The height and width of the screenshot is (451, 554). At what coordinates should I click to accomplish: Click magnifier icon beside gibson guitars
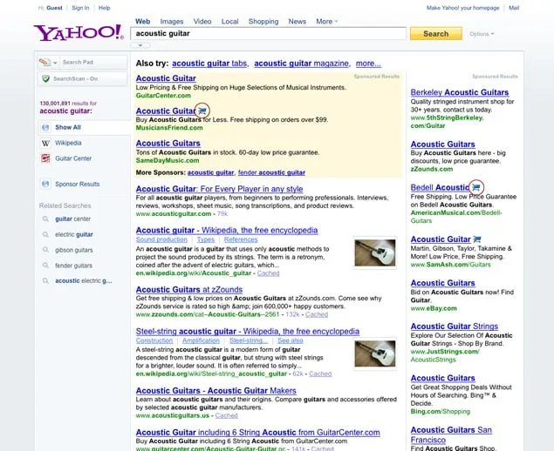pyautogui.click(x=45, y=250)
